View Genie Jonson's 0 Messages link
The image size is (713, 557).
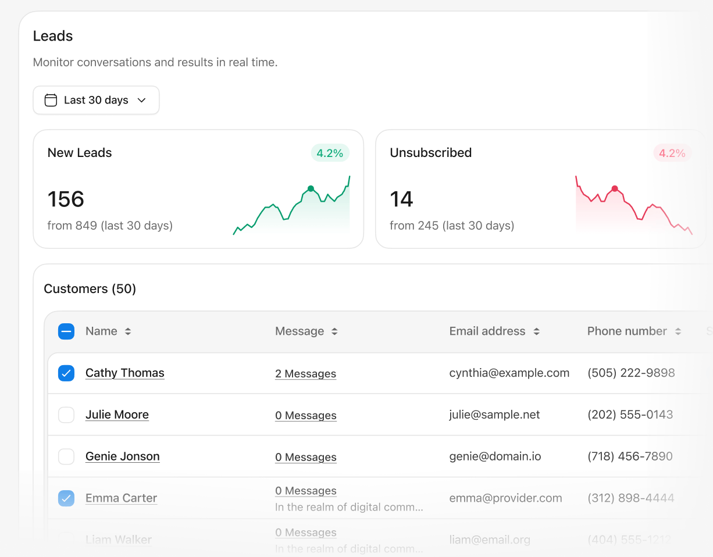(x=306, y=458)
